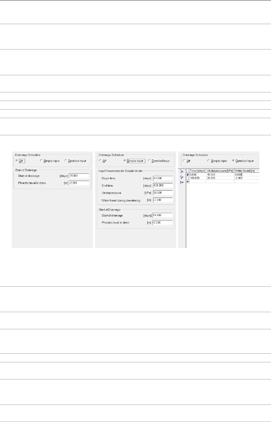The width and height of the screenshot is (271, 422).
Task: Click the Begin time field showing 54.000
Action: point(163,178)
